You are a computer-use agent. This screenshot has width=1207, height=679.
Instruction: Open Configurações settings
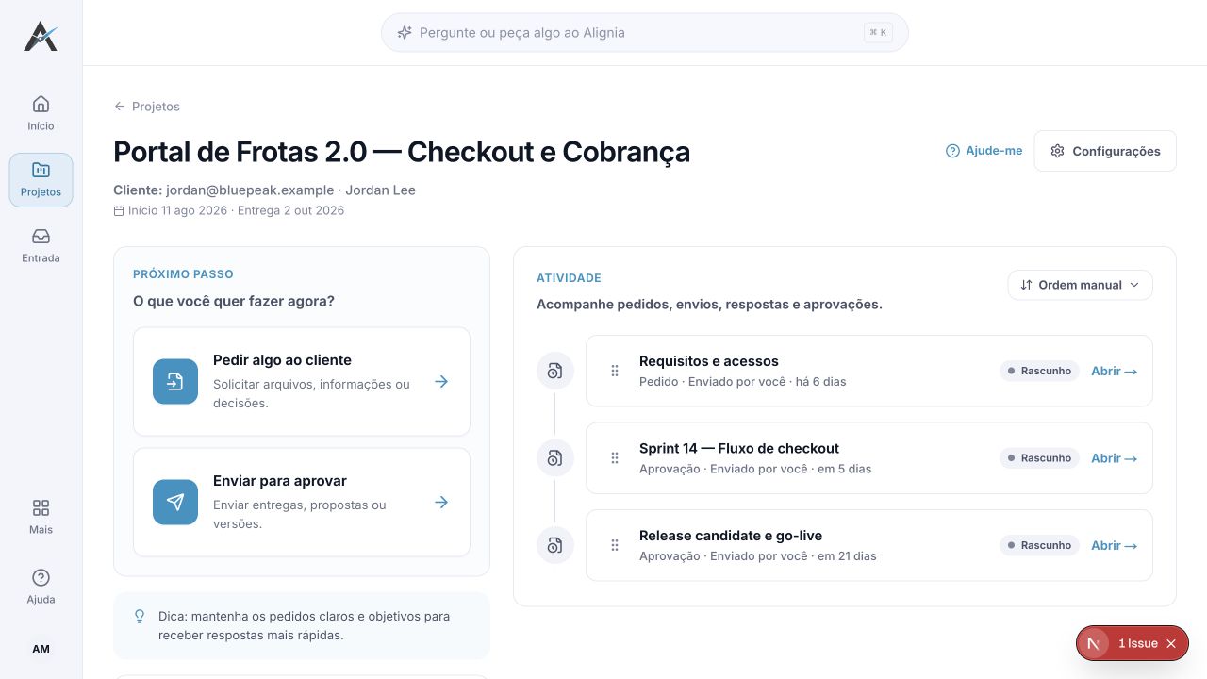[x=1105, y=151]
